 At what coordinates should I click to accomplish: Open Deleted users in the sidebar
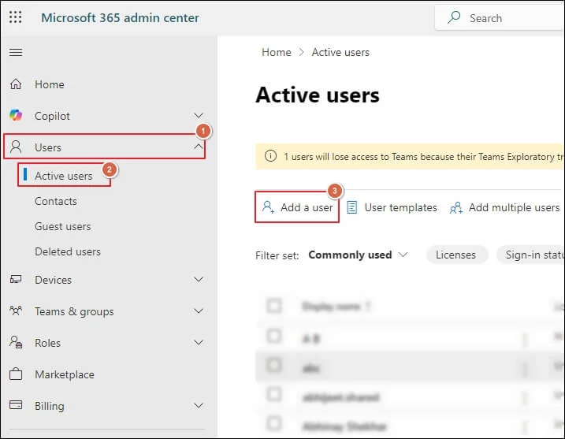tap(67, 251)
